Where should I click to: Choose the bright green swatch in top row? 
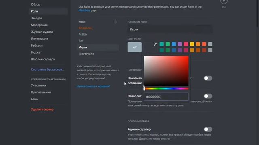pyautogui.click(x=168, y=44)
